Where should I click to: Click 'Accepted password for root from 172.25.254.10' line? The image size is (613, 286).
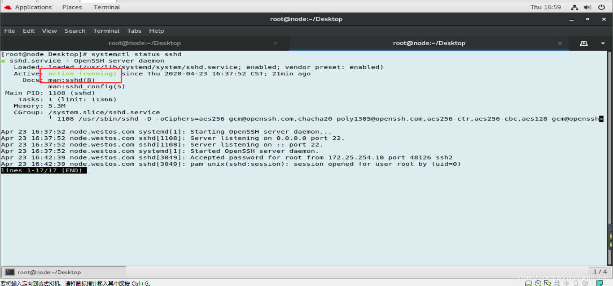227,157
